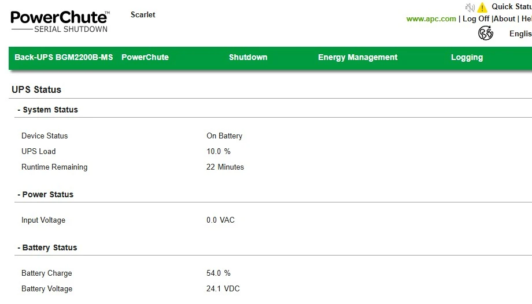Click the Input Voltage label
Screen dimensions: 532x304
pos(43,220)
